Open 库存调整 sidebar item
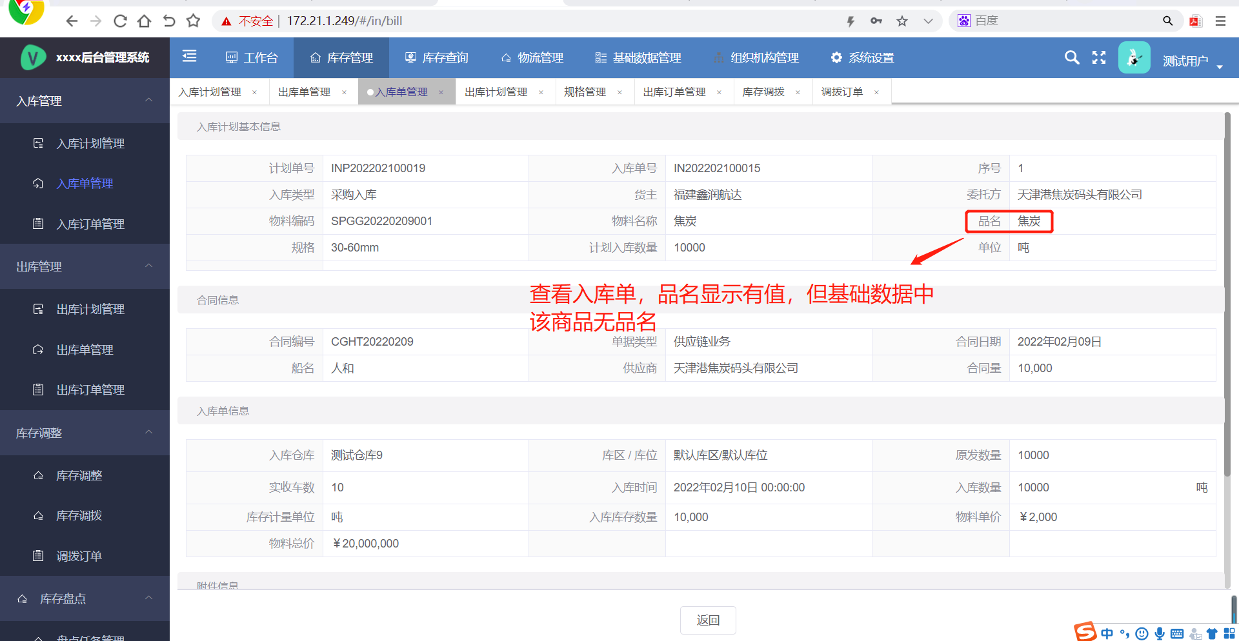 85,475
